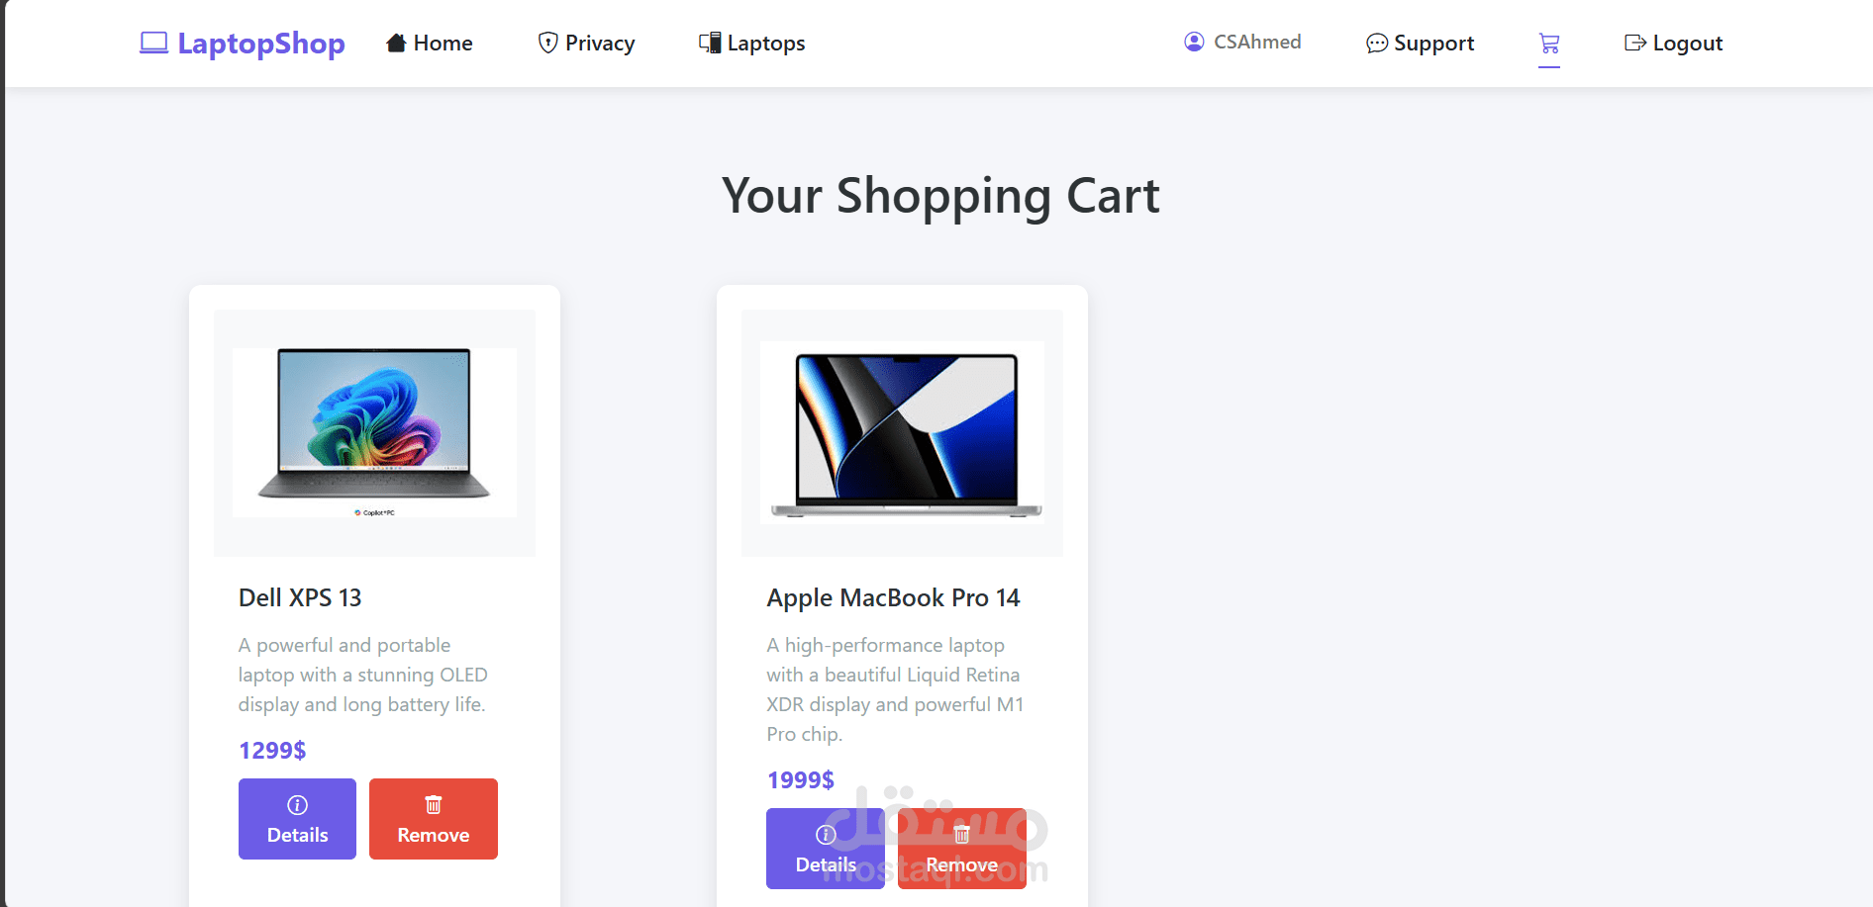1873x907 pixels.
Task: Remove Apple MacBook Pro 14 from cart
Action: click(962, 849)
